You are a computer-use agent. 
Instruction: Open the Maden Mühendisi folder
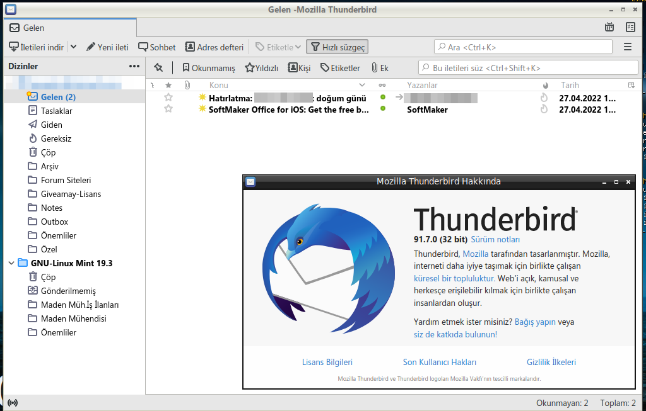coord(73,318)
